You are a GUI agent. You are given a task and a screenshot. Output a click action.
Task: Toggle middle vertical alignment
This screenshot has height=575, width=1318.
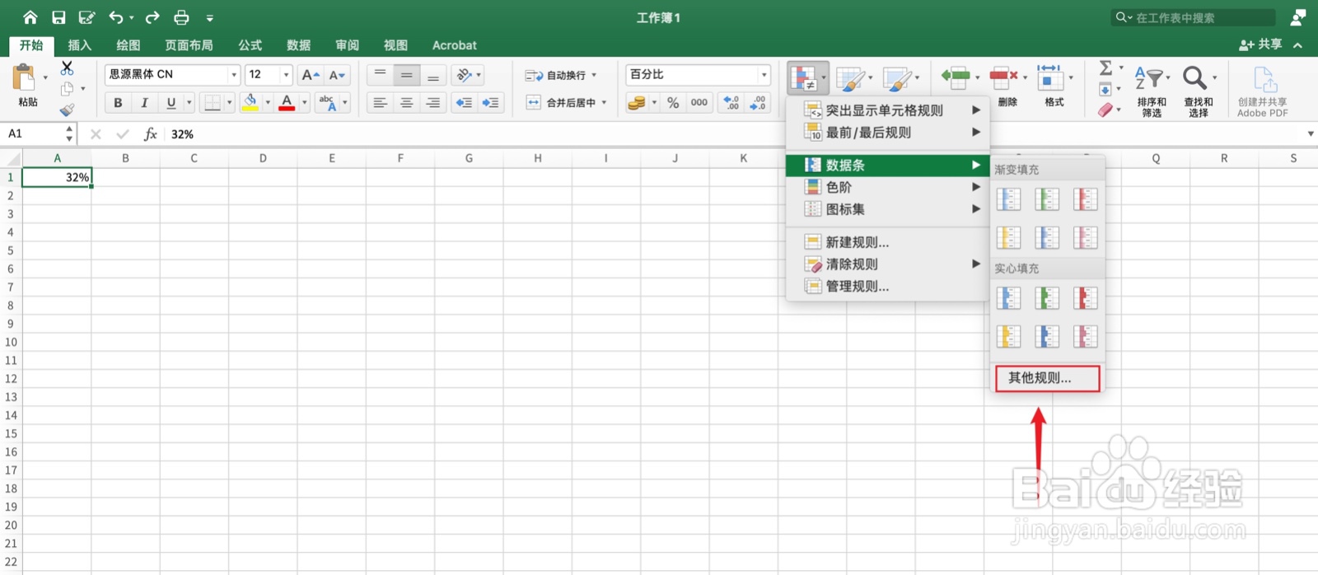tap(406, 75)
